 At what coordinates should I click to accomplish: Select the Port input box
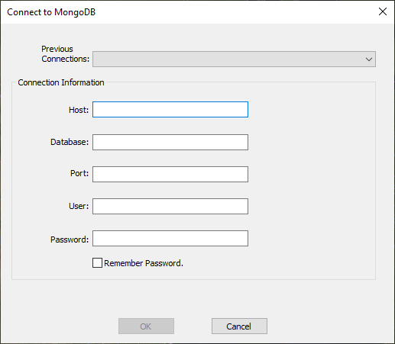170,174
